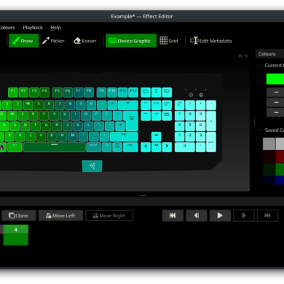Play the animation
This screenshot has width=284, height=284.
(220, 216)
